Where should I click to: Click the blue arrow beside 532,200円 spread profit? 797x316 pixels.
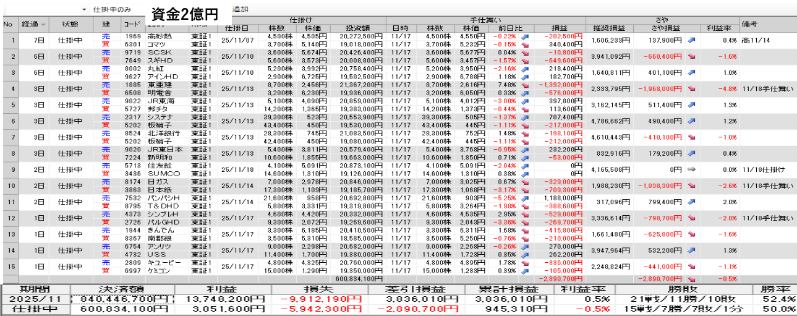691,249
